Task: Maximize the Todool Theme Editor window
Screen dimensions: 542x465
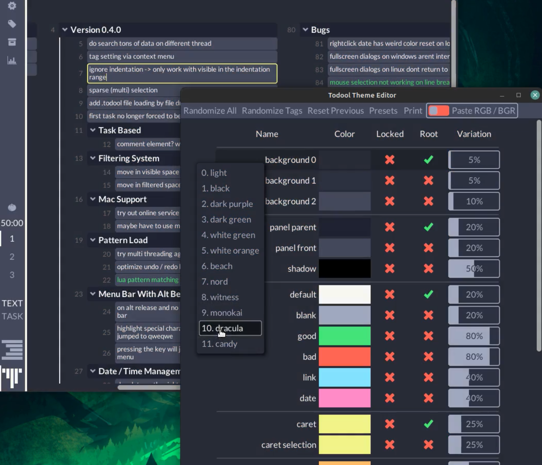Action: click(519, 95)
